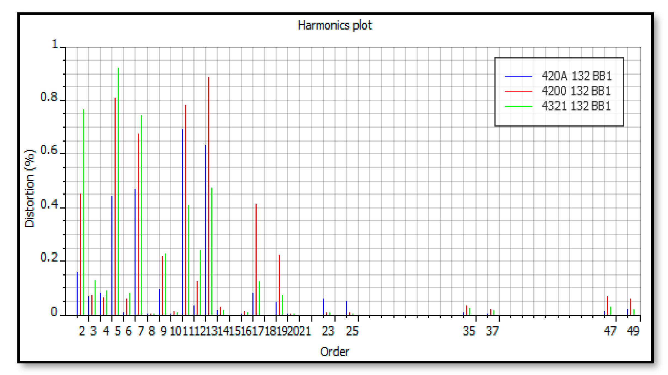Click the green bar at order 2

tap(83, 212)
